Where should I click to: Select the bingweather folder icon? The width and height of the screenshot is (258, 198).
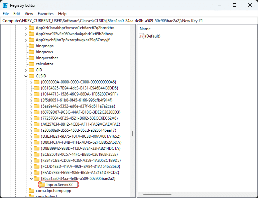(31, 58)
